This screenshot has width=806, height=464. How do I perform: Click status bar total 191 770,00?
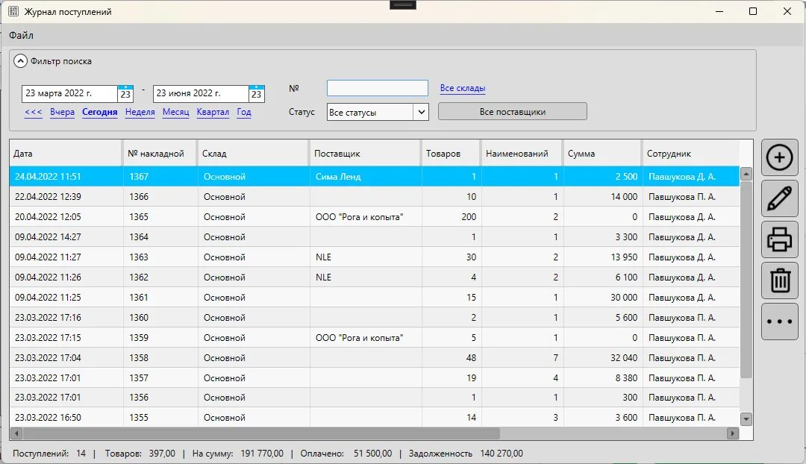(262, 454)
